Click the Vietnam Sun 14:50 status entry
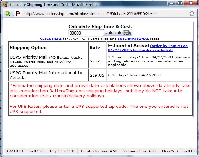The image size is (199, 157). (x=139, y=151)
